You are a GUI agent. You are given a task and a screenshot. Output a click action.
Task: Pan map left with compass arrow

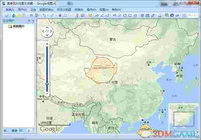43,31
